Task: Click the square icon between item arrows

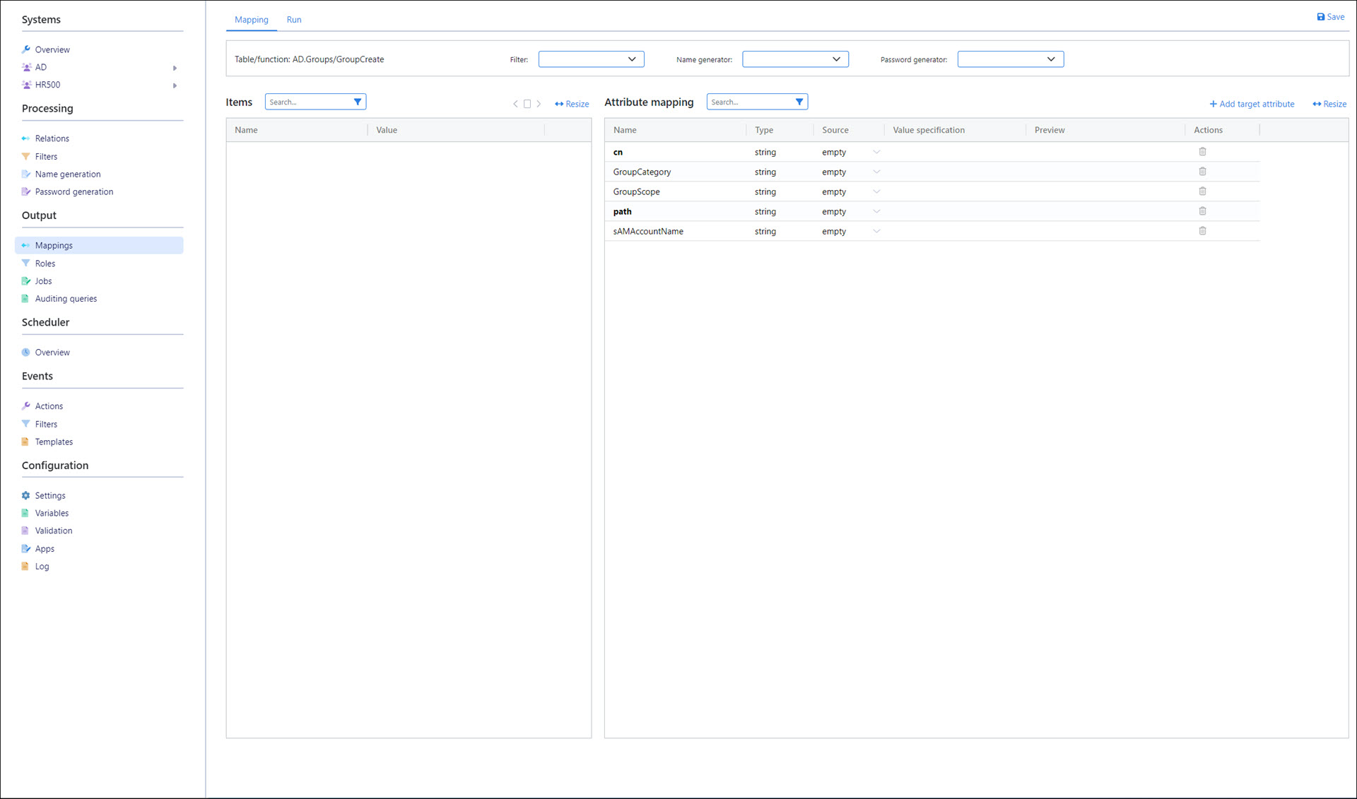Action: point(527,104)
